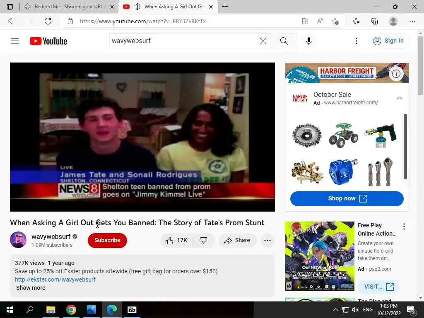Open 7-Zip from taskbar
This screenshot has height=318, width=424.
(132, 310)
